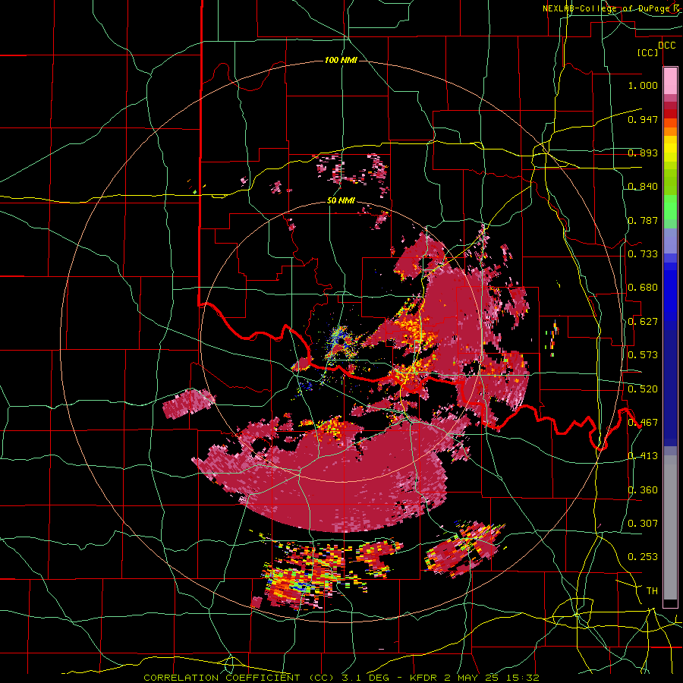
Task: Click the DCC label above the color scale
Action: tap(666, 46)
